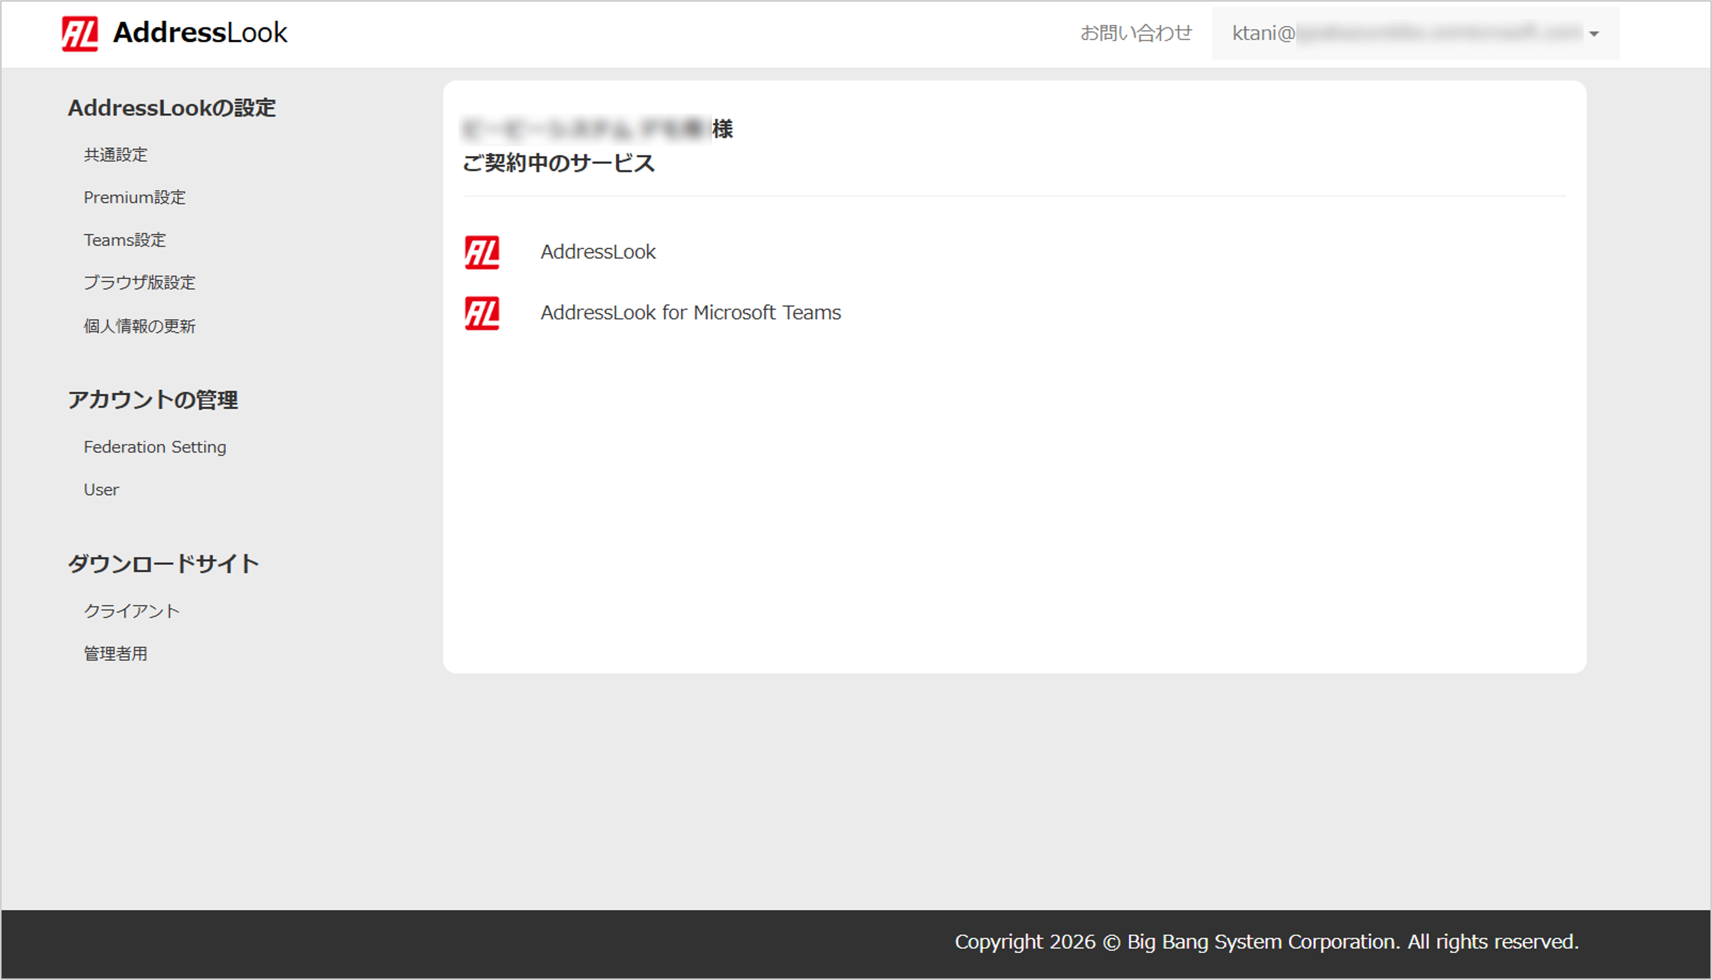Select 個人情報の更新 in sidebar

pos(139,326)
